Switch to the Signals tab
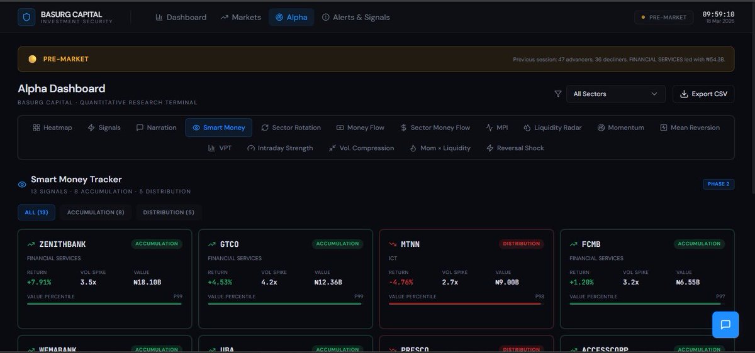Viewport: 755px width, 353px height. [x=104, y=128]
